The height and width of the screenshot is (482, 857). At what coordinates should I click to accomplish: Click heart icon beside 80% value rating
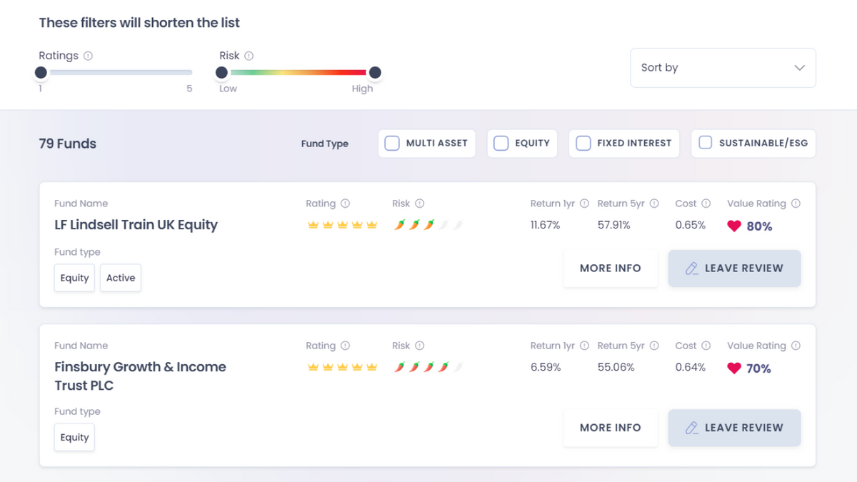pos(734,226)
